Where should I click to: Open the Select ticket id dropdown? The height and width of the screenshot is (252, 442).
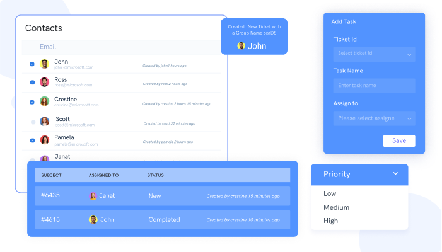pyautogui.click(x=374, y=54)
